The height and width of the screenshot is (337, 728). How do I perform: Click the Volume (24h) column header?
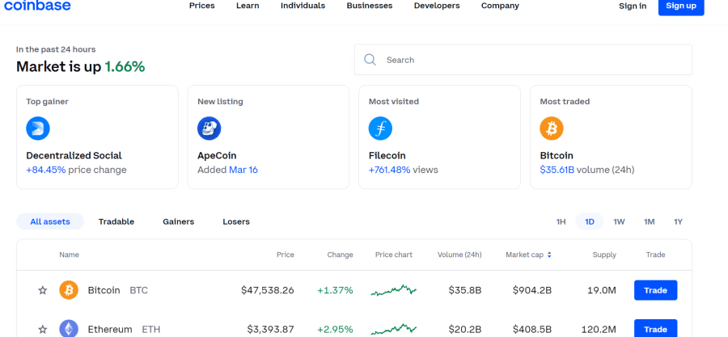[x=459, y=255]
